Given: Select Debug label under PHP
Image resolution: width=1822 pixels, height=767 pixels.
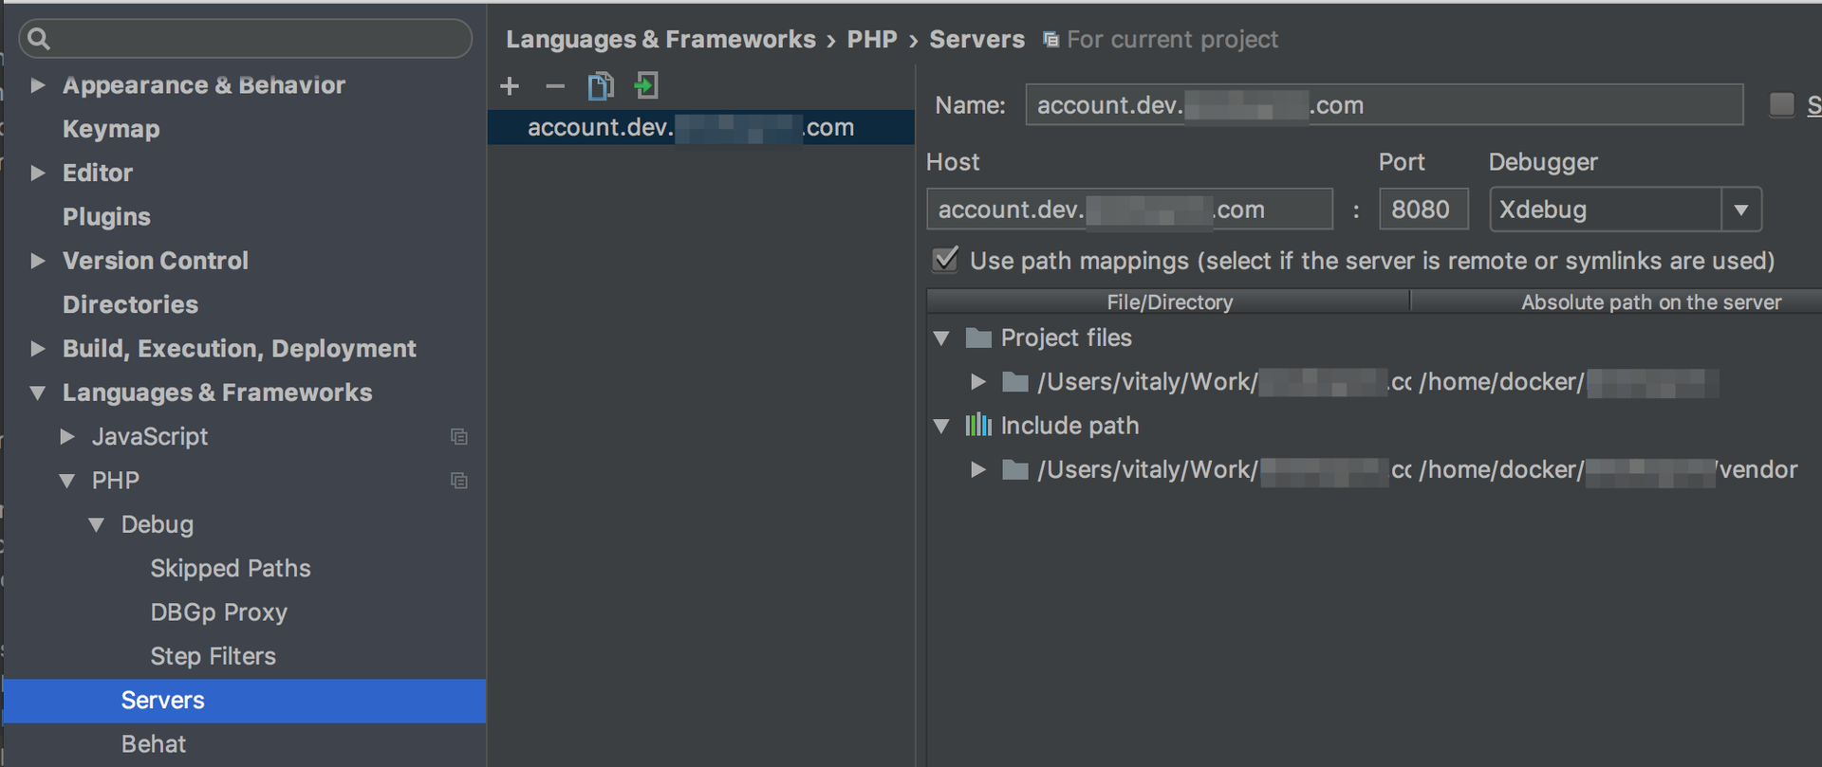Looking at the screenshot, I should (x=158, y=524).
